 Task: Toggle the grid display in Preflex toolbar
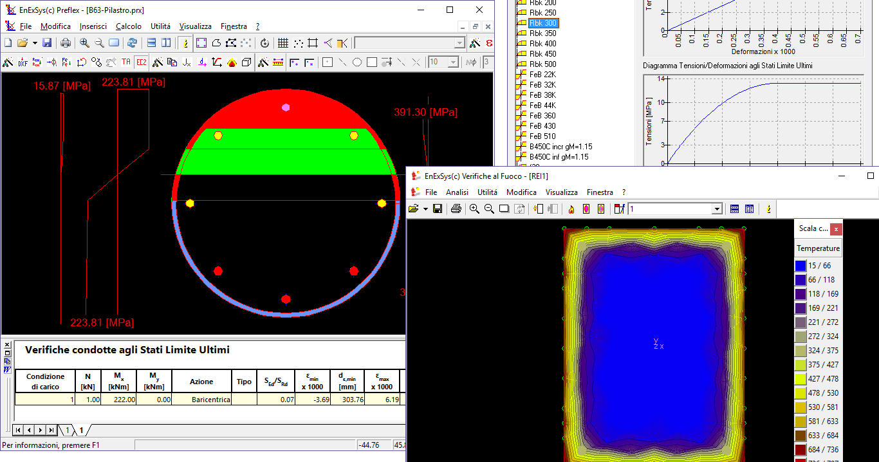tap(283, 43)
